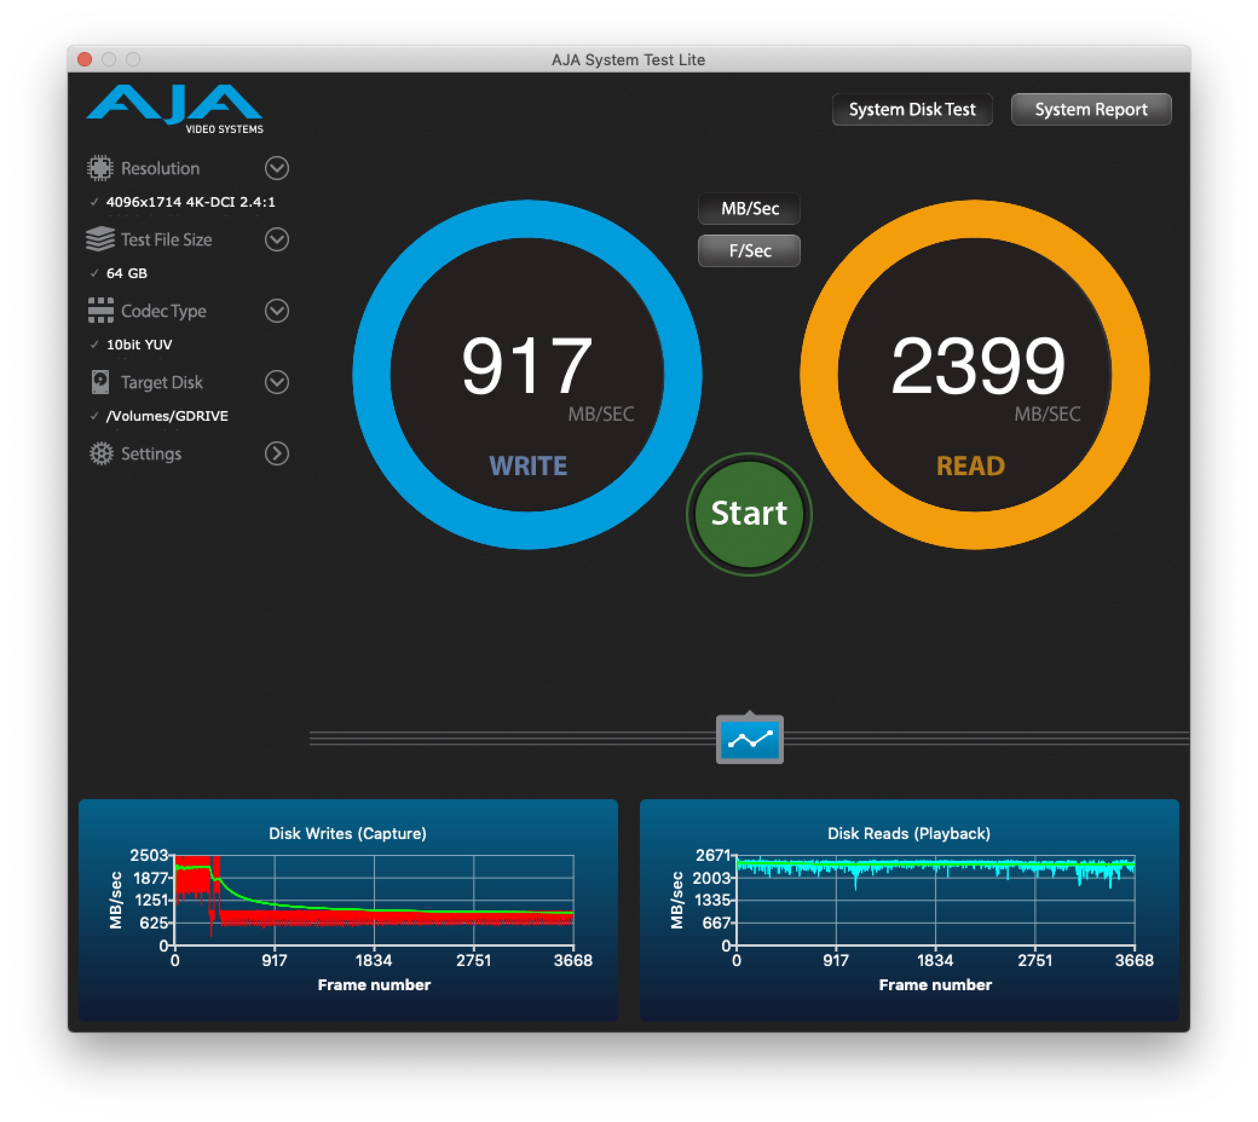The image size is (1258, 1122).
Task: Switch units to F/Sec
Action: pyautogui.click(x=749, y=251)
